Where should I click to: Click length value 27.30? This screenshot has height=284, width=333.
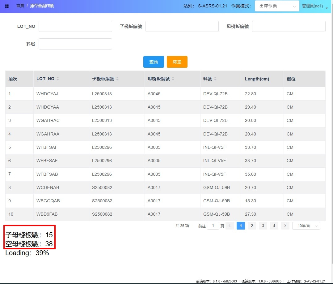[251, 214]
